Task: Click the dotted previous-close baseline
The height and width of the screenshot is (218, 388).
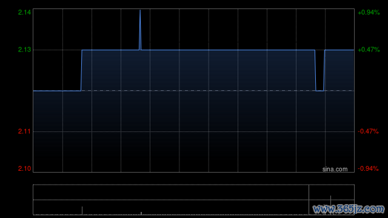Action: click(193, 91)
